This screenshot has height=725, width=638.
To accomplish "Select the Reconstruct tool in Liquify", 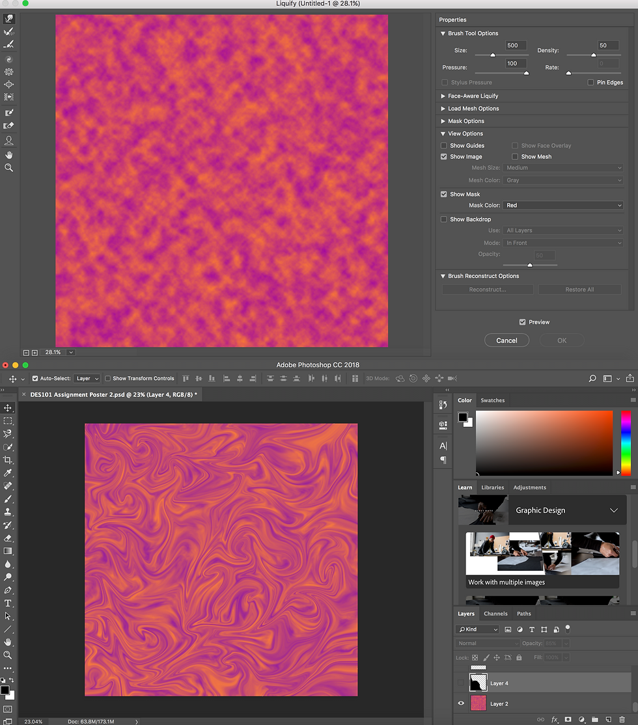I will pos(9,32).
